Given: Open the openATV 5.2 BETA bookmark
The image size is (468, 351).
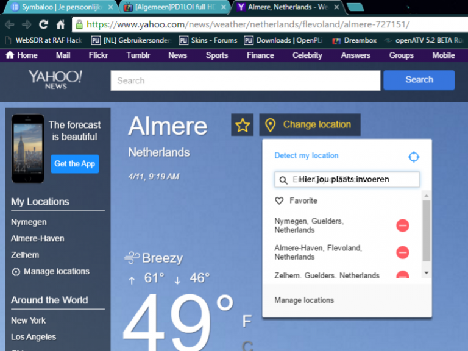Looking at the screenshot, I should [x=424, y=40].
